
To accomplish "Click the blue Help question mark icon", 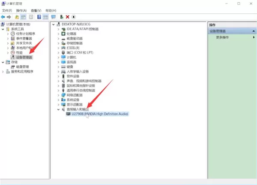I will coord(39,17).
